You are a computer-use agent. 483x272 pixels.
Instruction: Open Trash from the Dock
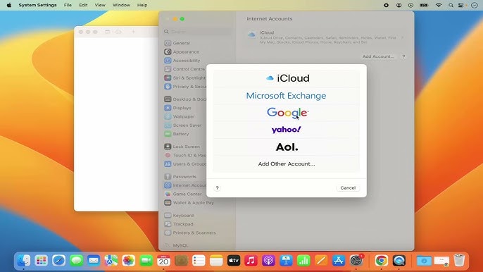click(x=459, y=261)
